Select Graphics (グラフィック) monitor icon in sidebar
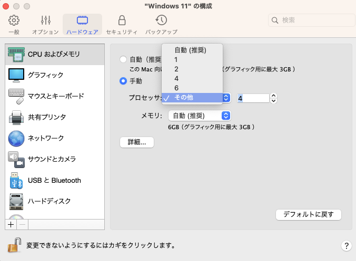The image size is (356, 261). [45, 75]
